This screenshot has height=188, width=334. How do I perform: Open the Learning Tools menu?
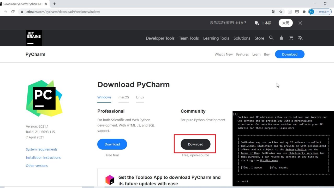tap(216, 38)
